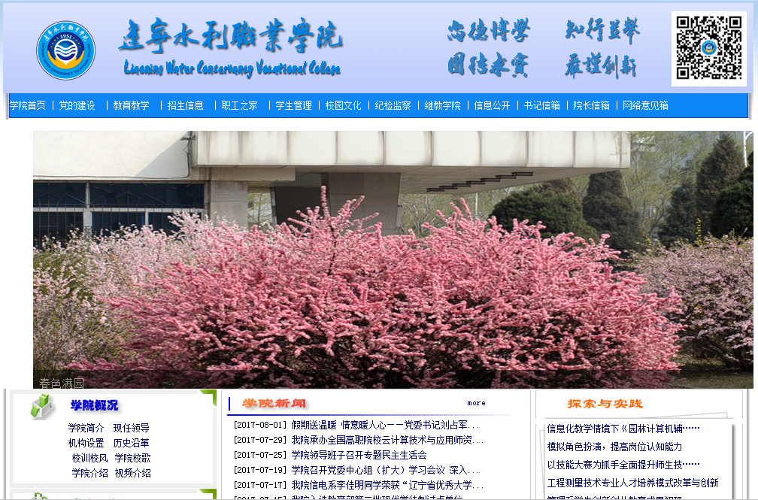The width and height of the screenshot is (758, 500).
Task: Open the 历史沿革 link
Action: pos(132,443)
